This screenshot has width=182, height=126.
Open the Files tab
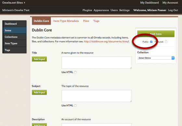[86, 21]
